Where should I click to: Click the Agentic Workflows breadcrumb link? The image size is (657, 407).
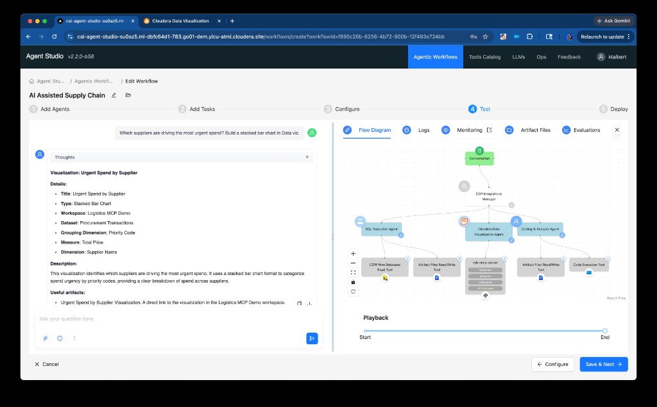tap(94, 81)
